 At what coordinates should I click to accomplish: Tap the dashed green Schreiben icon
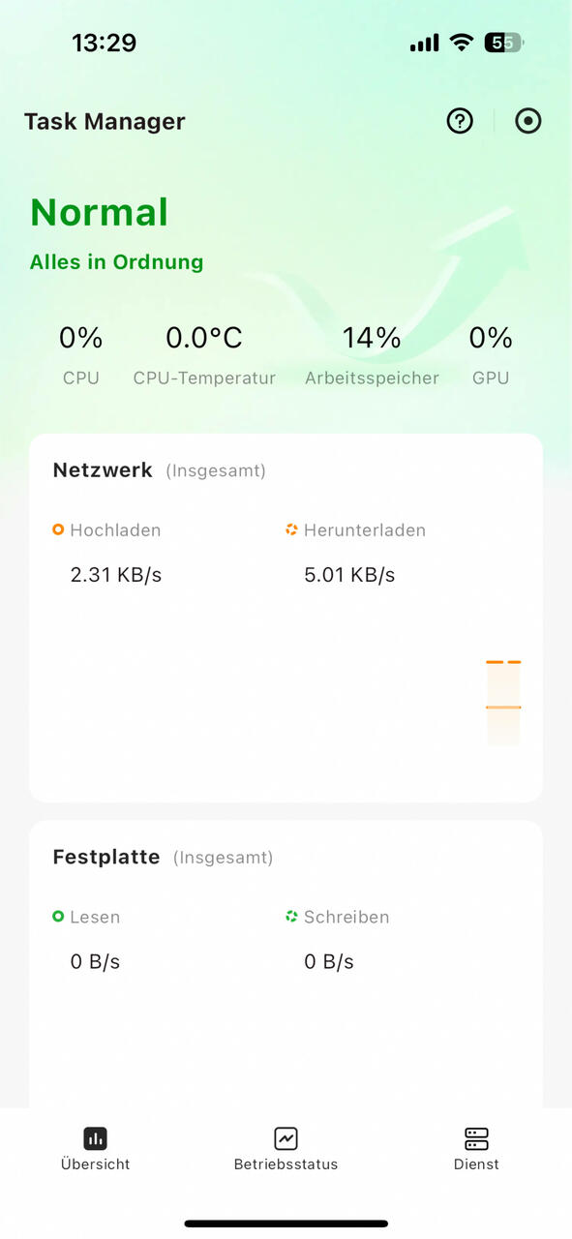click(291, 916)
